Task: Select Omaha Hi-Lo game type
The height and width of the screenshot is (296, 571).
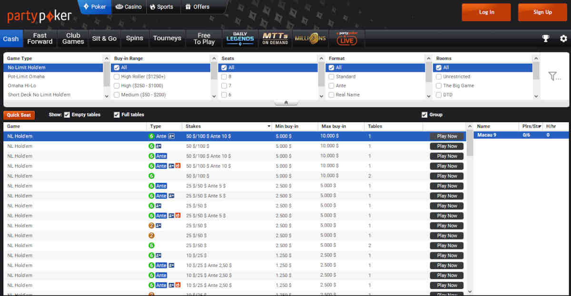Action: (53, 86)
